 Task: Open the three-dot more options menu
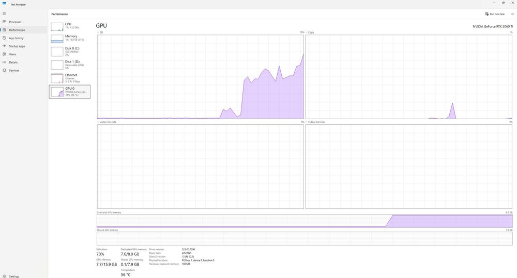coord(512,14)
